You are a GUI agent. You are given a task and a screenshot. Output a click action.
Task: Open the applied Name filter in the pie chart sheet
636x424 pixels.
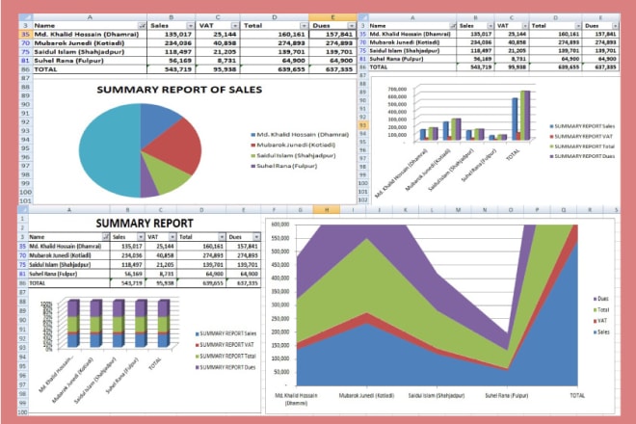click(x=142, y=26)
